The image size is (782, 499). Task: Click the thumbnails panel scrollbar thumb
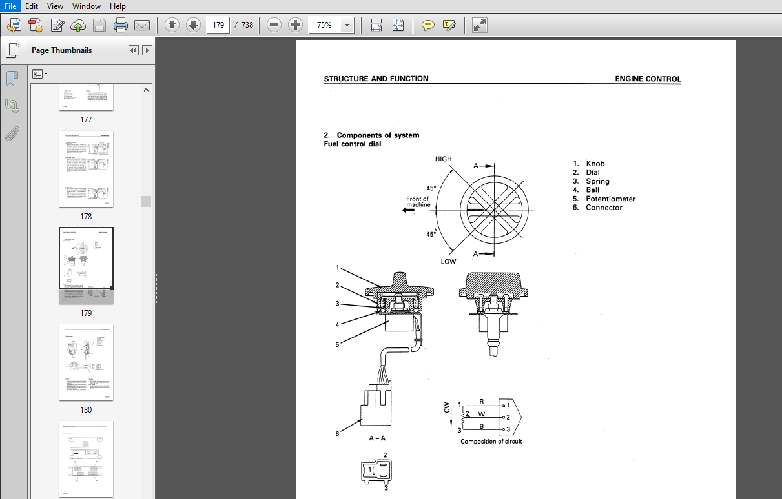(x=147, y=201)
